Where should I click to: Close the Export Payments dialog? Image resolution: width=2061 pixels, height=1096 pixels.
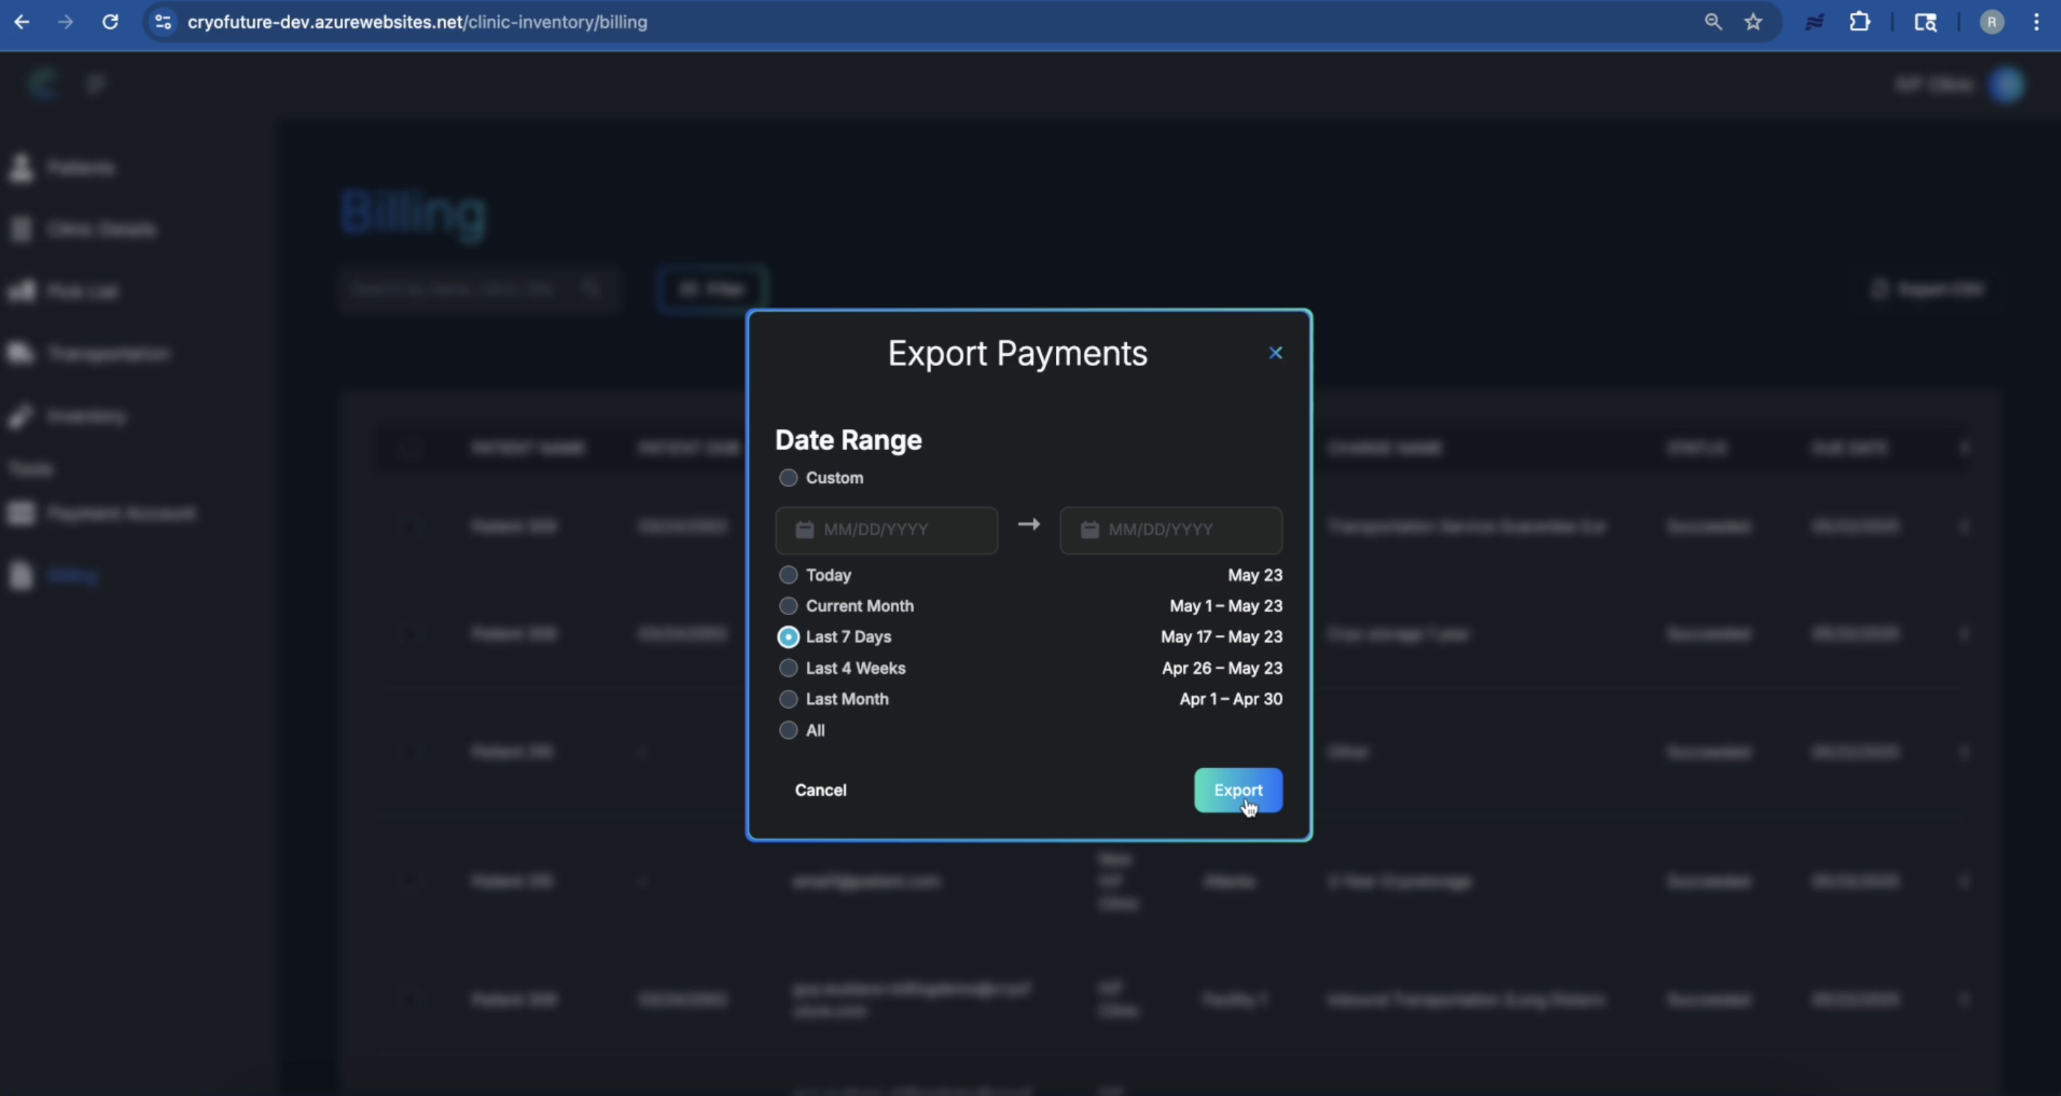[x=1275, y=353]
